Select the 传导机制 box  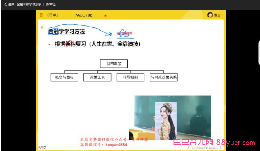pos(131,77)
